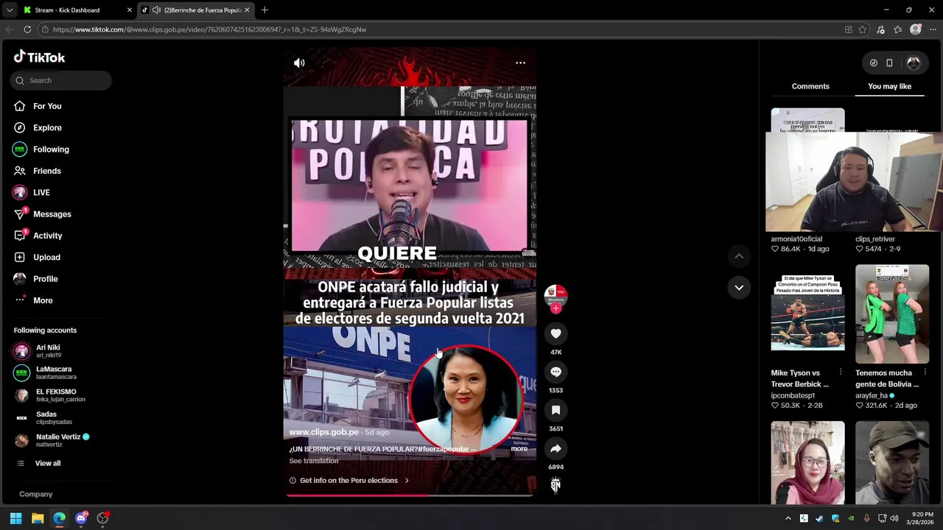Image resolution: width=943 pixels, height=530 pixels.
Task: Expand the caption with the more link
Action: click(519, 449)
